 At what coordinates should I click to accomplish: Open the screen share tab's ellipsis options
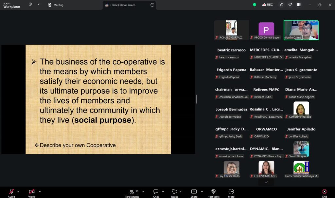tap(152, 5)
